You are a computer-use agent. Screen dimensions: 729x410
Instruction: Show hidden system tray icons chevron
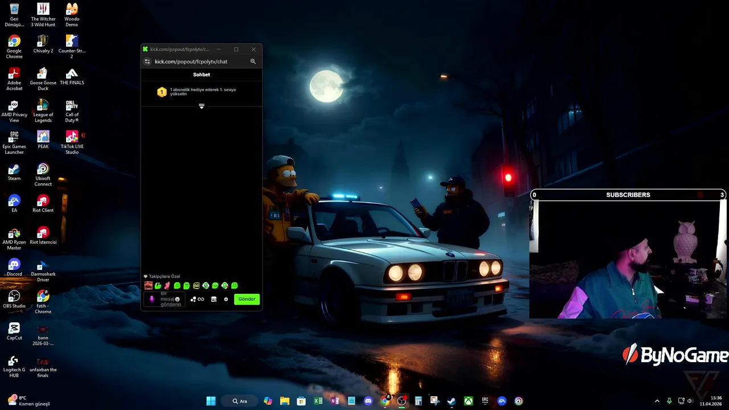point(657,401)
